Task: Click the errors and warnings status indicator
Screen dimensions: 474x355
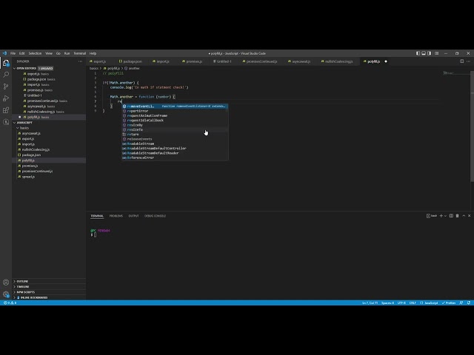Action: [10, 302]
